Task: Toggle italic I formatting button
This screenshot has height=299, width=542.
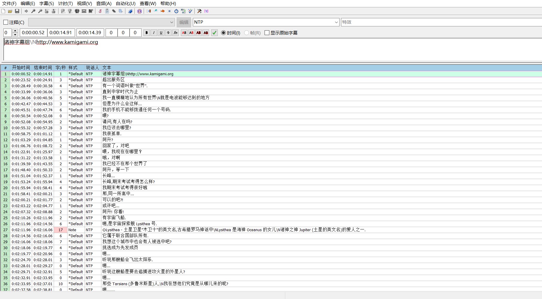Action: 154,33
